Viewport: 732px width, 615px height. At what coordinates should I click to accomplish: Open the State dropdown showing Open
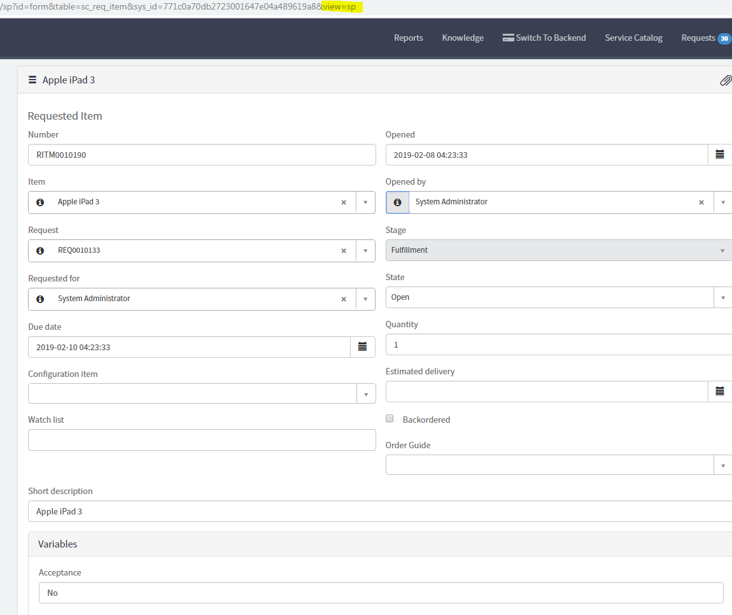[559, 297]
